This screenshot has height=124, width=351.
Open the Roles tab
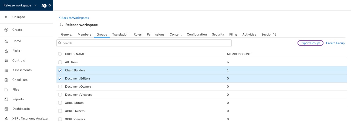pos(138,35)
